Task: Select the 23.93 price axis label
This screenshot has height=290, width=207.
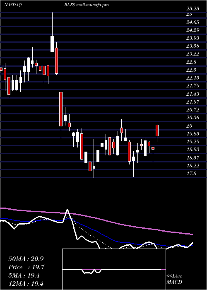Action: click(x=193, y=38)
